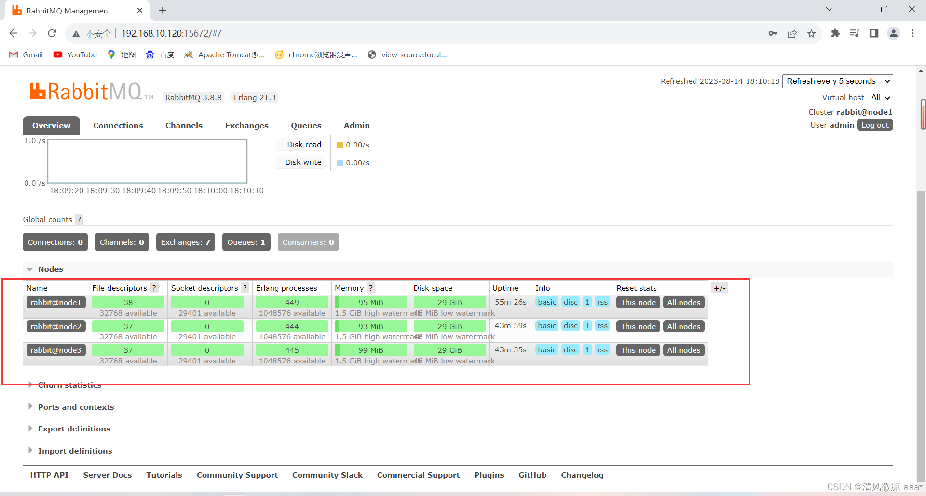Open the Chrome three-dot menu
The width and height of the screenshot is (926, 496).
coord(912,33)
